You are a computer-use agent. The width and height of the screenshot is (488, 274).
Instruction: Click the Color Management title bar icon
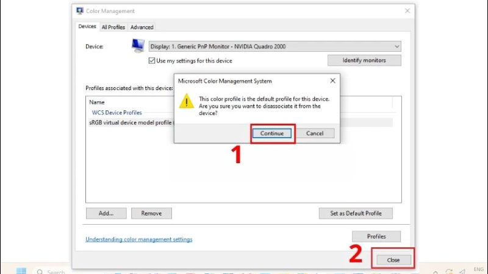(80, 11)
